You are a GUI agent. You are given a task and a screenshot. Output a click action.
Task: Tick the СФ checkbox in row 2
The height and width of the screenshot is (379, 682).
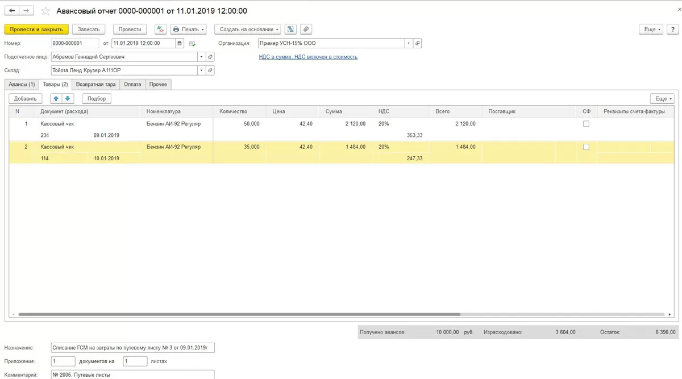pyautogui.click(x=586, y=147)
